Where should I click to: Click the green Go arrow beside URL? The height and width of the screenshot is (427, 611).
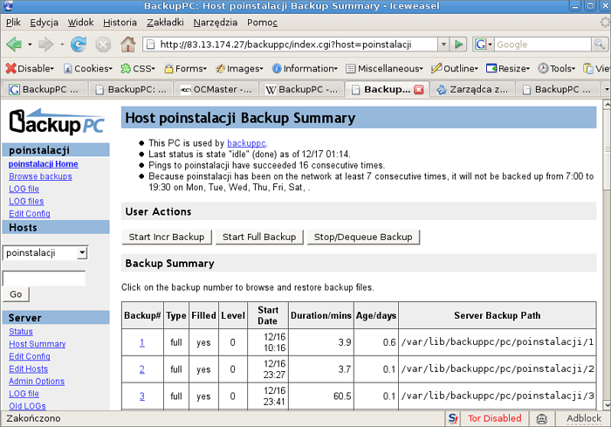pos(459,44)
